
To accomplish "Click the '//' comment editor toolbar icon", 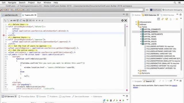I will 42,20.
